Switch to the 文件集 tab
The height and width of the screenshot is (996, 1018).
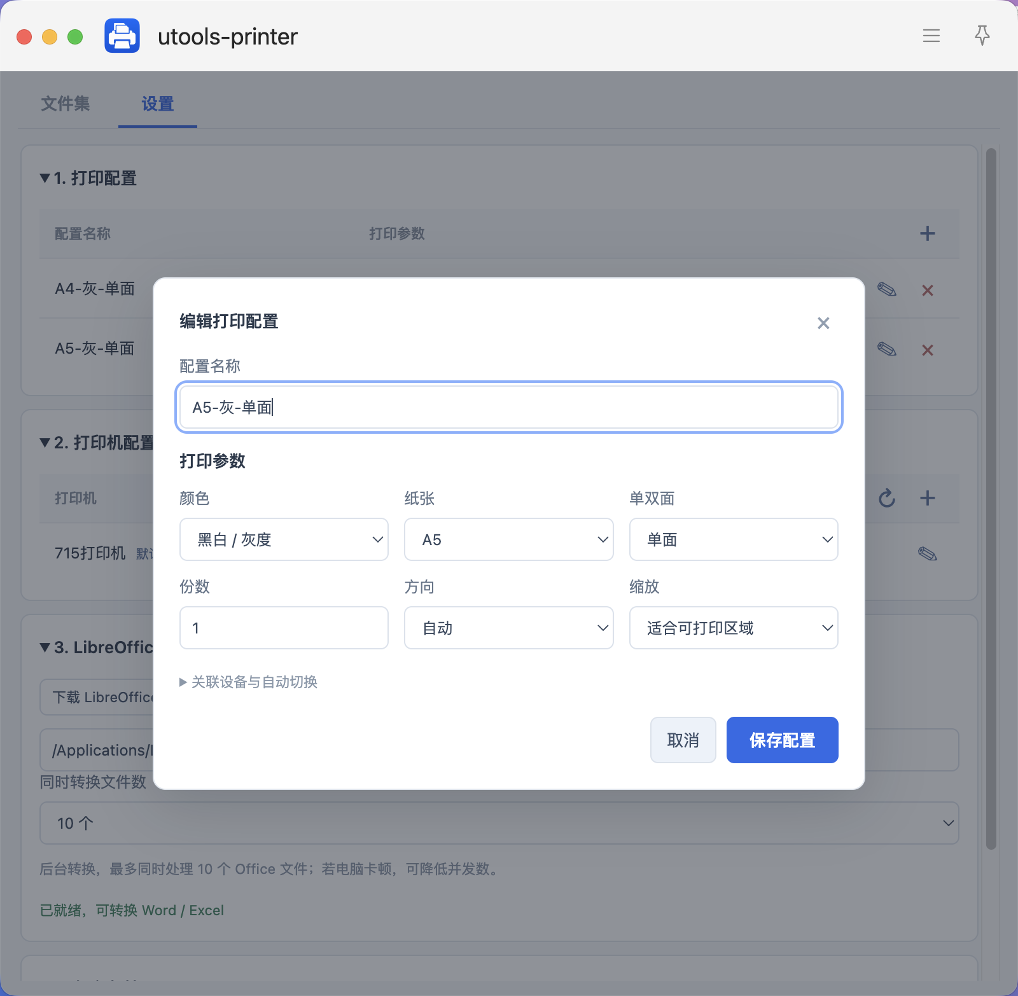coord(66,104)
